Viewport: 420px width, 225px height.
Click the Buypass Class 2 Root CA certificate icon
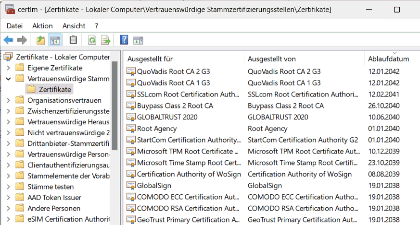pyautogui.click(x=131, y=106)
